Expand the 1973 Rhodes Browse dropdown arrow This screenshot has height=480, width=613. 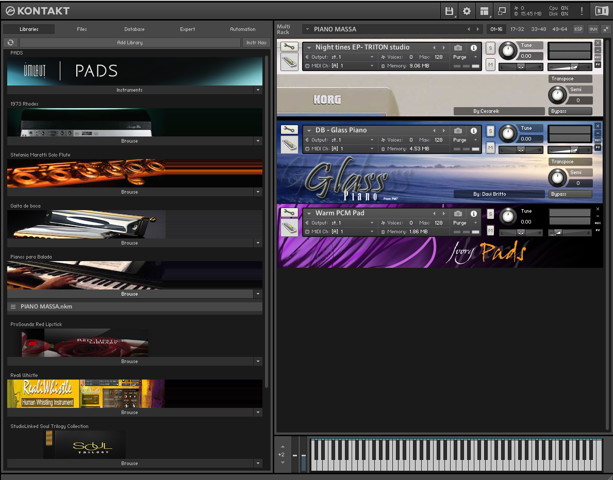pyautogui.click(x=258, y=141)
